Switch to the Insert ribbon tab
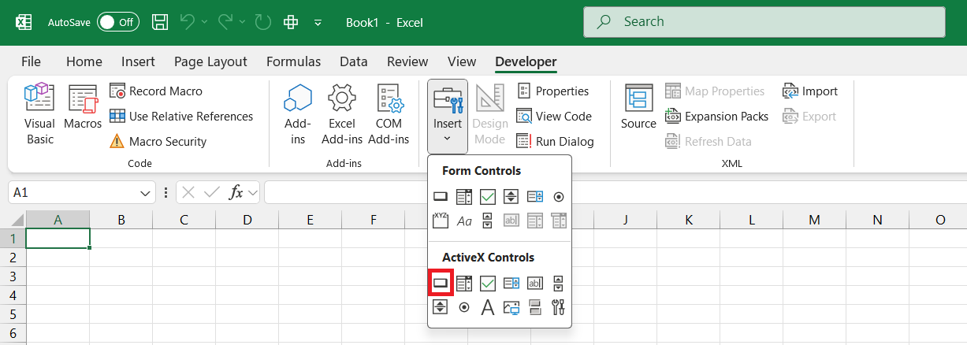This screenshot has width=967, height=345. point(138,61)
